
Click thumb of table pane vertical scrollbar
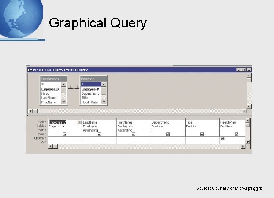(x=249, y=80)
